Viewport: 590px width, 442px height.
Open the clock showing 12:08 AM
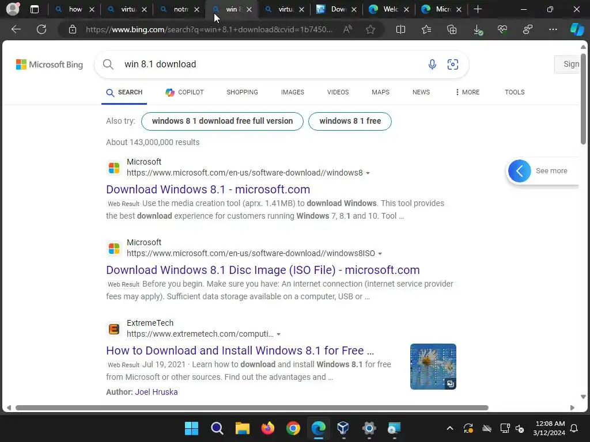(549, 428)
